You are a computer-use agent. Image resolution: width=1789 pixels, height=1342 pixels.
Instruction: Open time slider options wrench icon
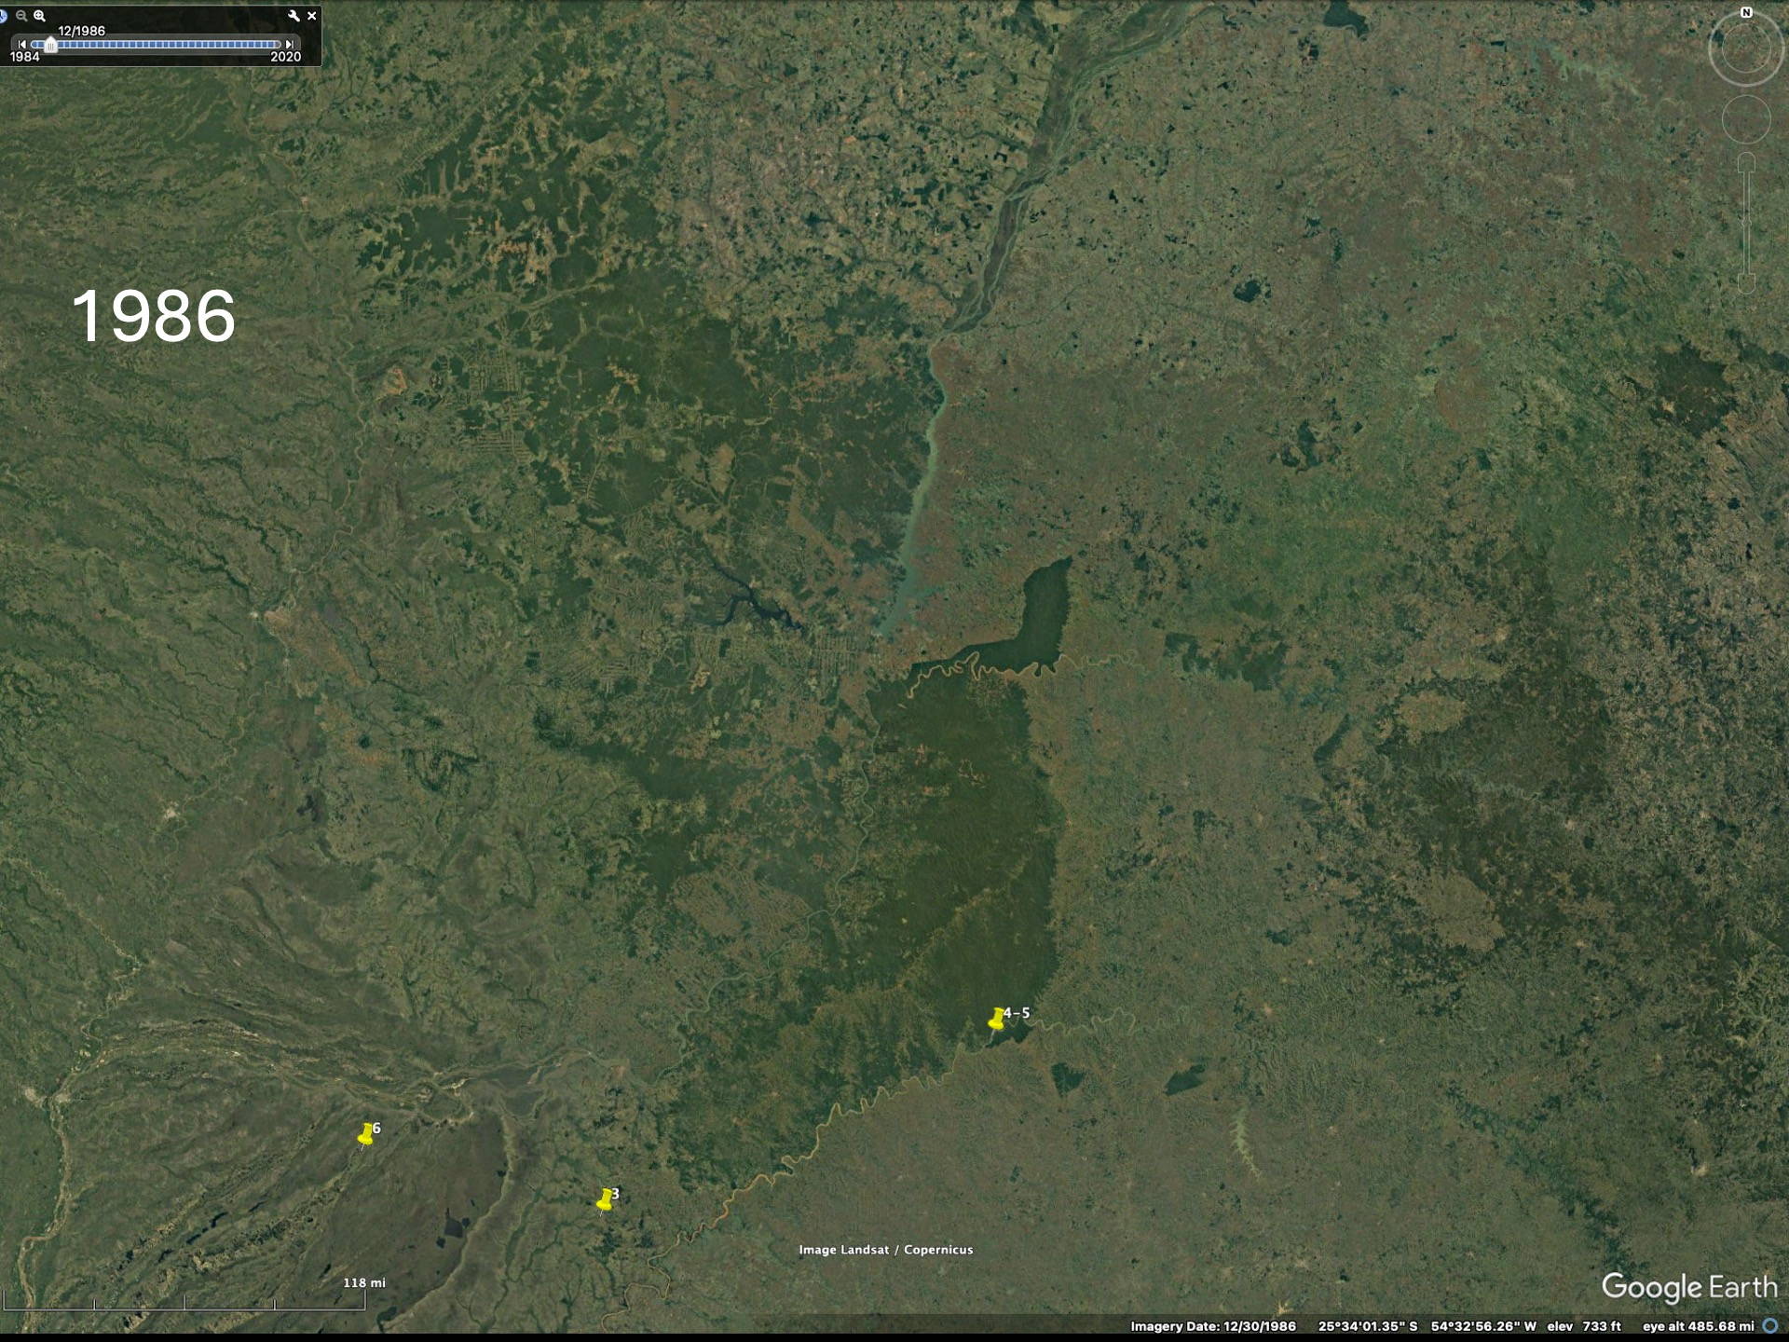click(x=294, y=16)
